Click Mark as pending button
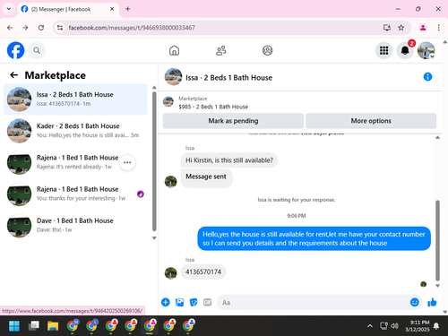The height and width of the screenshot is (336, 448). [x=233, y=121]
